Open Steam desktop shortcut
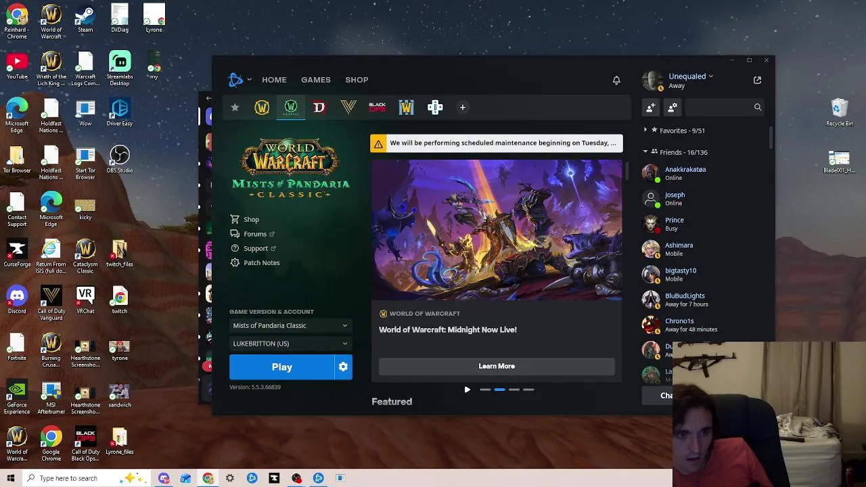This screenshot has width=866, height=487. (85, 20)
